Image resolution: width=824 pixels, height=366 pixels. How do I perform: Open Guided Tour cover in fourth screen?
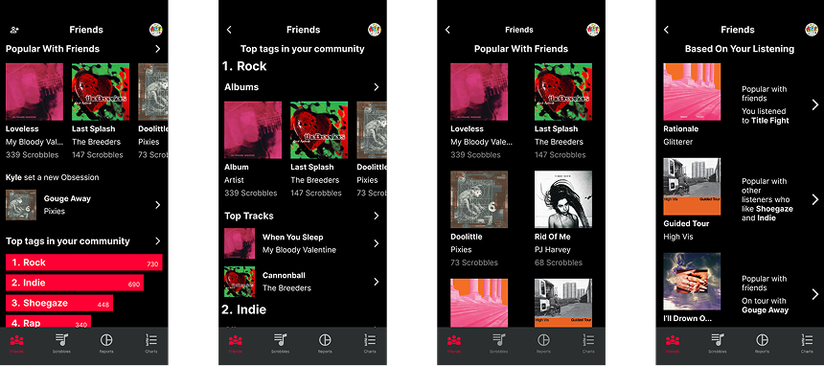(692, 187)
